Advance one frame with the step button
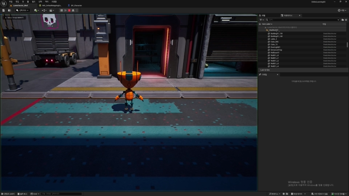This screenshot has width=349, height=196. point(65,11)
